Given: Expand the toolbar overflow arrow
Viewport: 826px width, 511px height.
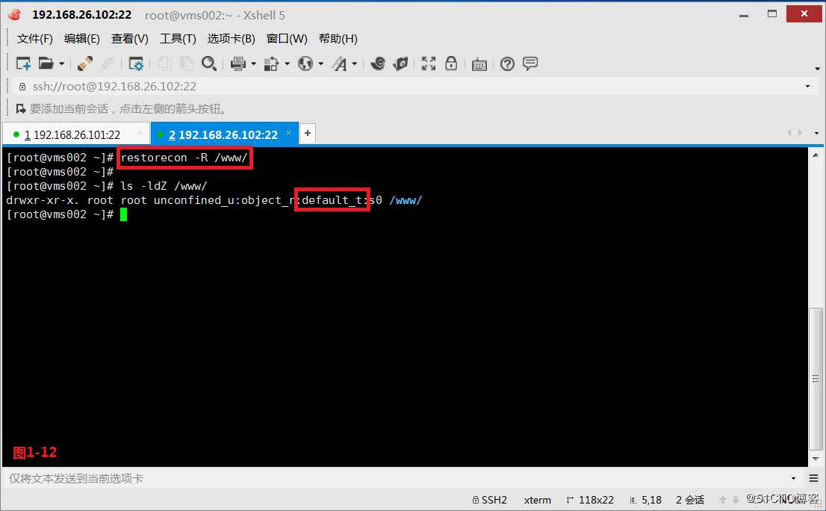Looking at the screenshot, I should click(817, 69).
